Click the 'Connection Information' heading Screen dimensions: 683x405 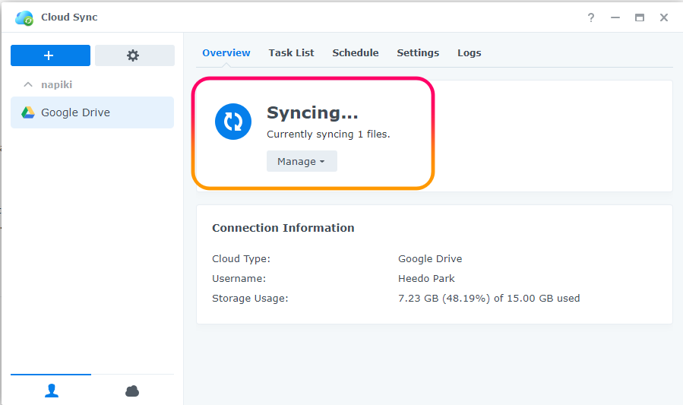tap(283, 228)
